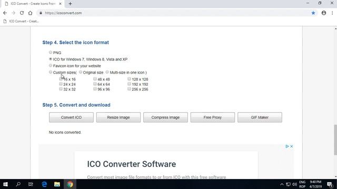Viewport: 337px width, 189px height.
Task: Go back using browser back arrow
Action: [5, 13]
